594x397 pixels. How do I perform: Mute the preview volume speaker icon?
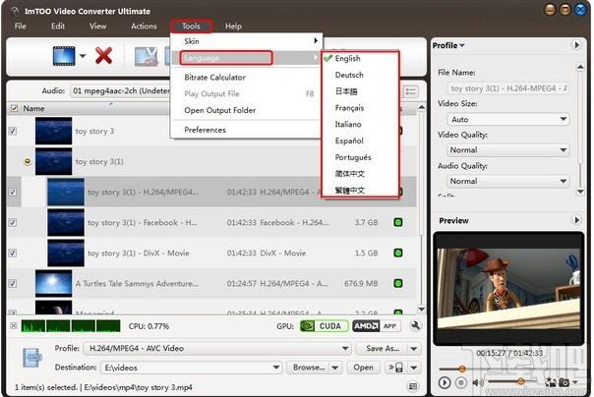(x=477, y=382)
